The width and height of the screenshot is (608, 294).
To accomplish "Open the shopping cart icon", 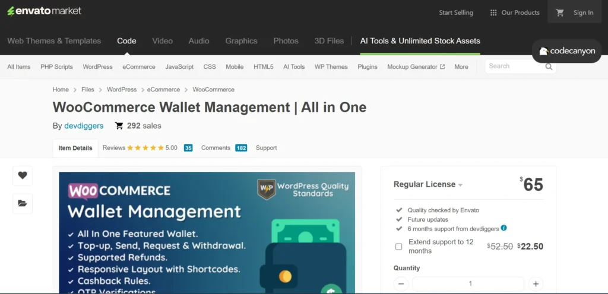I will [x=560, y=12].
